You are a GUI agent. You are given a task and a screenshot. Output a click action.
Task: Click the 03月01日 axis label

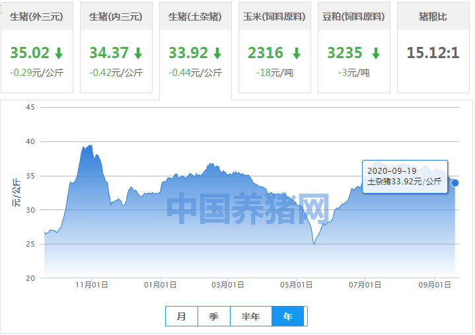(x=228, y=285)
